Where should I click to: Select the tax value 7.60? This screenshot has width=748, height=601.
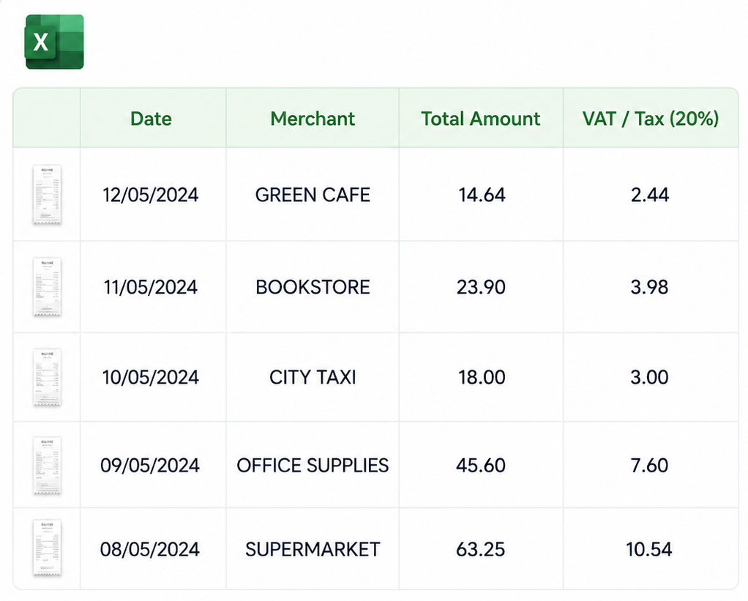(x=649, y=466)
